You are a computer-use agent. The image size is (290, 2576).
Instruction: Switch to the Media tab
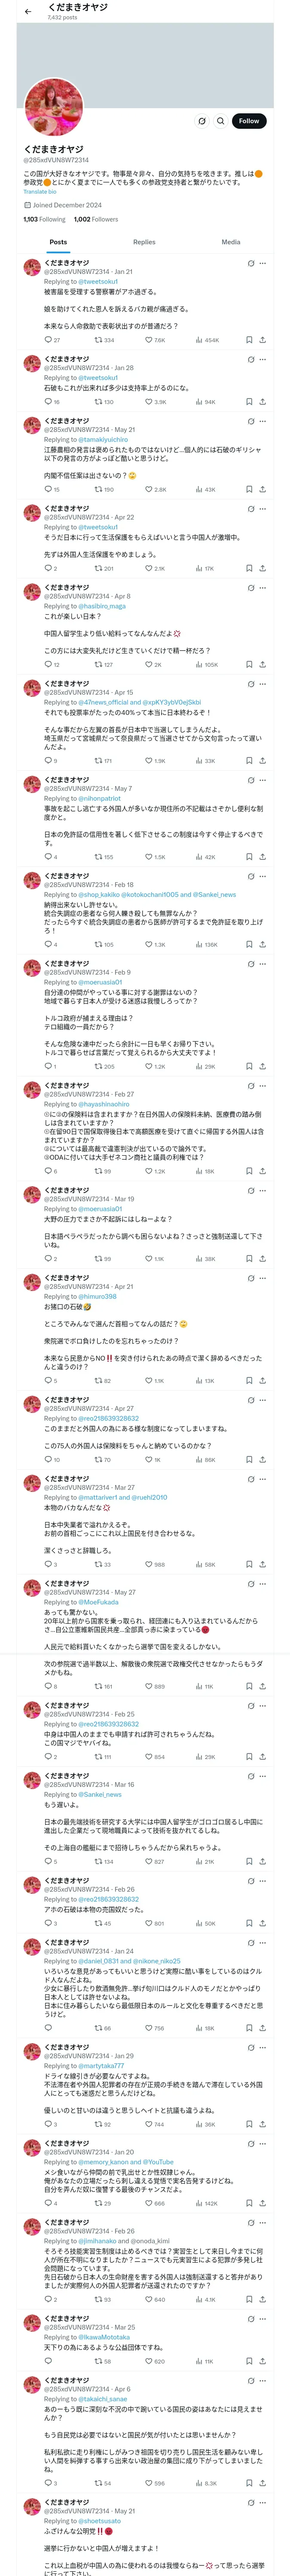(x=231, y=242)
